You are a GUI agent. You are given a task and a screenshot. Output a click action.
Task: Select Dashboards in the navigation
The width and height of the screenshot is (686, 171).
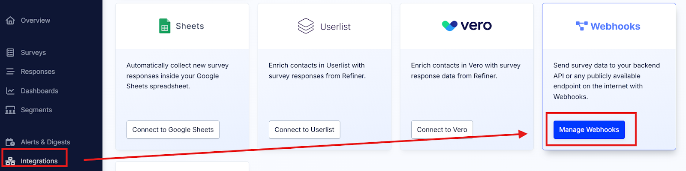click(39, 91)
